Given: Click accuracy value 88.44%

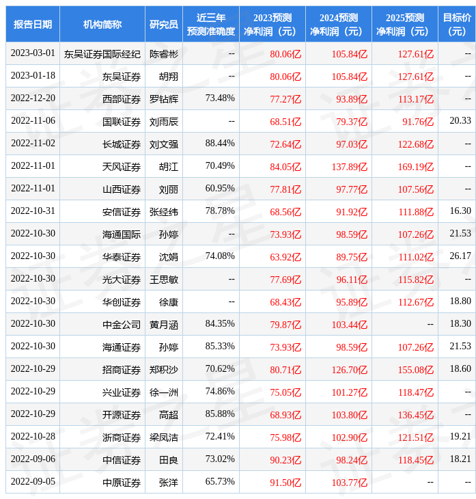Looking at the screenshot, I should click(220, 144).
